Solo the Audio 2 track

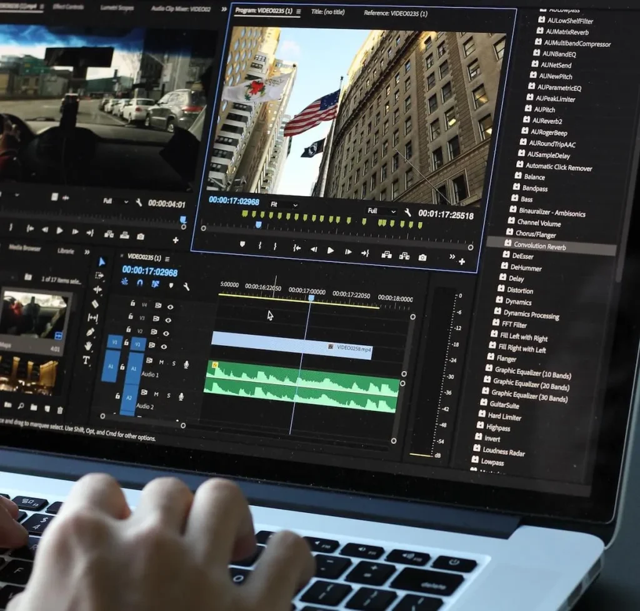pos(168,395)
